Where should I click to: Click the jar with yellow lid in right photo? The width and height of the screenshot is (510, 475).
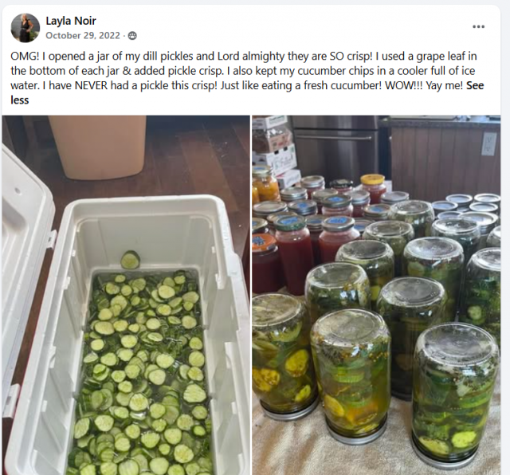[x=373, y=188]
